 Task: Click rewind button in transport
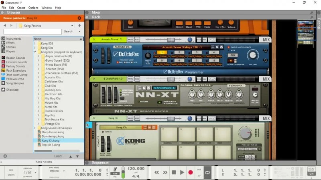tap(156, 172)
